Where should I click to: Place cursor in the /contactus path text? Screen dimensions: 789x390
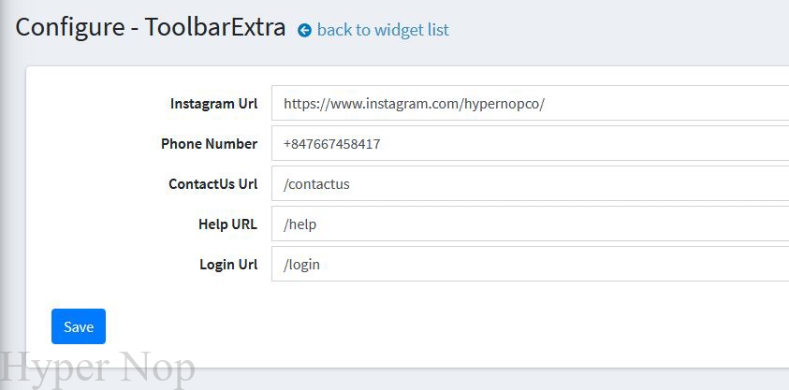pos(316,184)
